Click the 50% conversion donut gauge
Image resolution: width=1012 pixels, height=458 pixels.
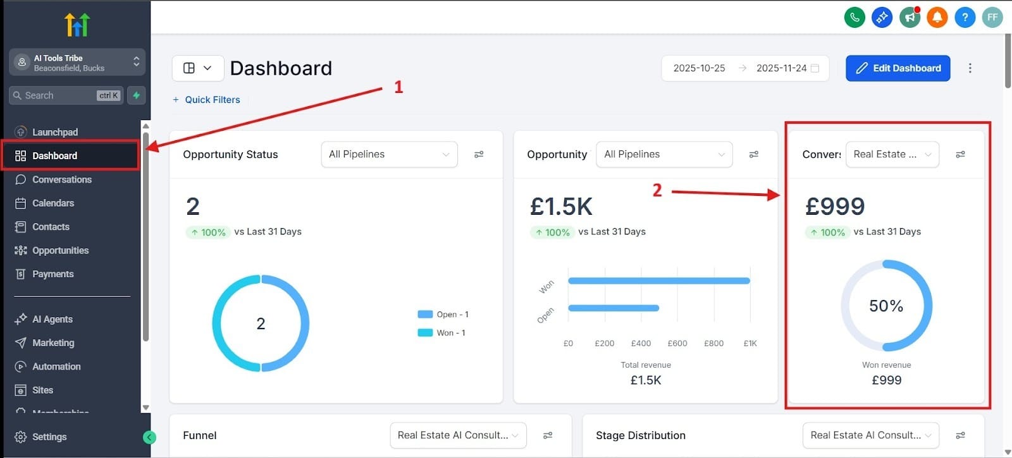(886, 306)
